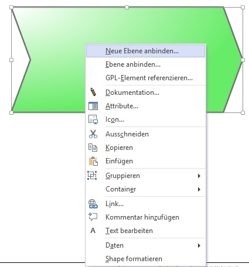Click the bottom-left selection handle of shape
Image resolution: width=249 pixels, height=267 pixels.
[11, 112]
